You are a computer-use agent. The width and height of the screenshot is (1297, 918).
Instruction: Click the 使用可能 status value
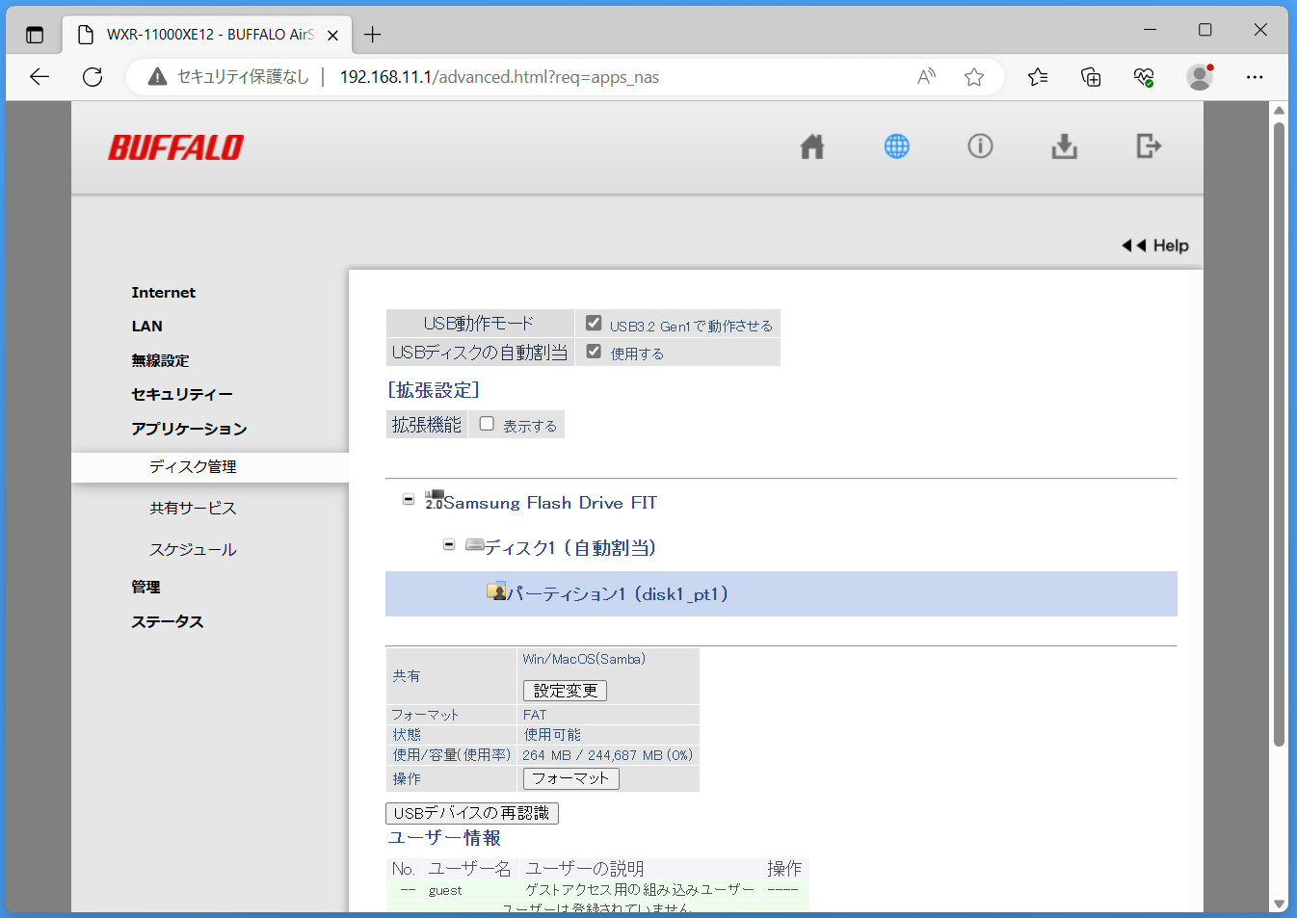click(552, 735)
